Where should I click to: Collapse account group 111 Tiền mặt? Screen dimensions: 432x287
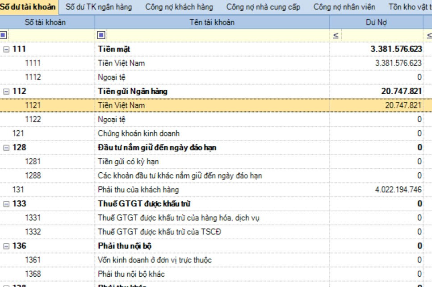click(6, 49)
